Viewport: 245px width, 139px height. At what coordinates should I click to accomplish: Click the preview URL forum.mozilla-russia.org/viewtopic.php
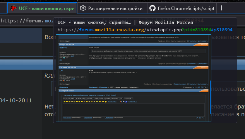tap(145, 30)
